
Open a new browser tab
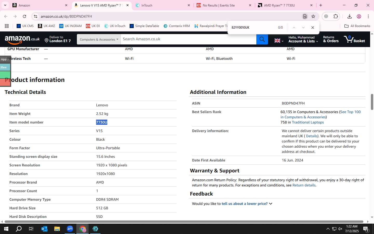coord(321,5)
